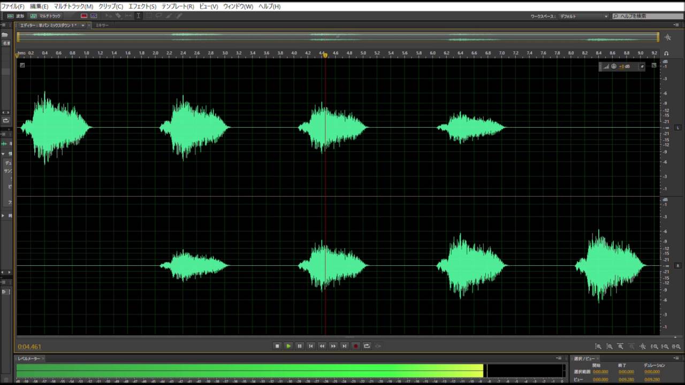The height and width of the screenshot is (385, 685).
Task: Show the Spectral Pitch Display
Action: [94, 16]
